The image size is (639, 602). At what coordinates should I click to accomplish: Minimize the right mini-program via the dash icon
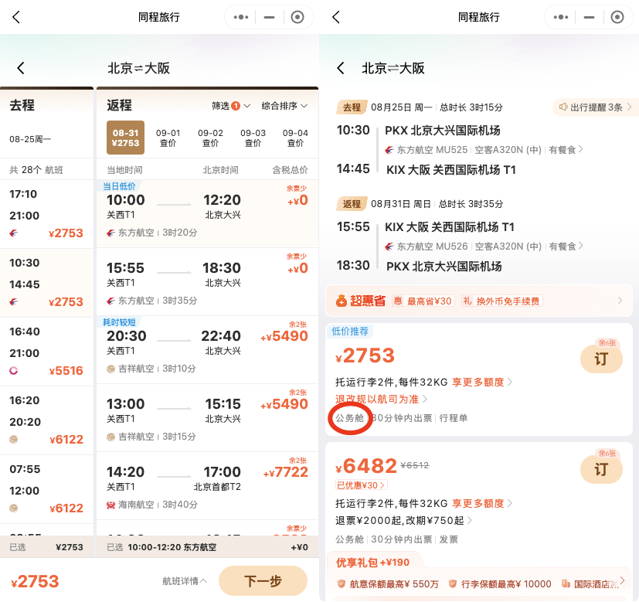pyautogui.click(x=589, y=17)
